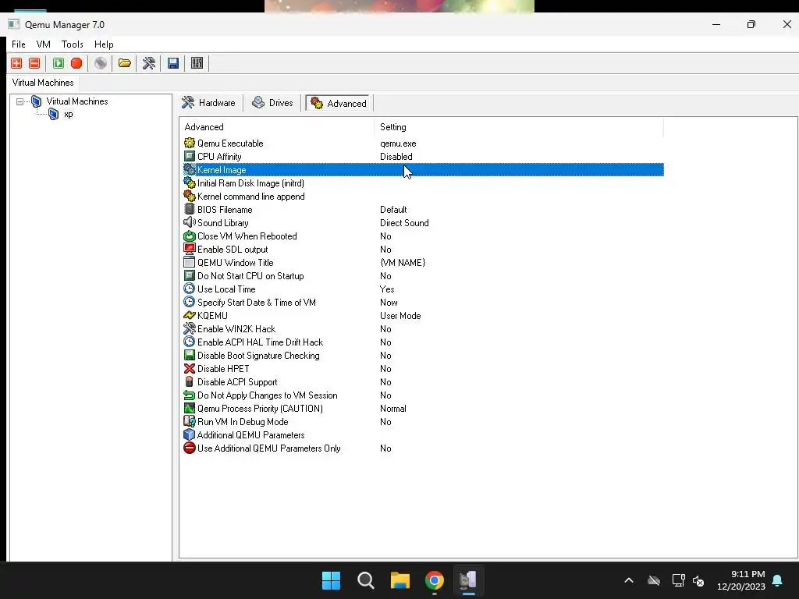Click the taskbar clock showing 9:11 PM
This screenshot has width=799, height=599.
(x=741, y=580)
